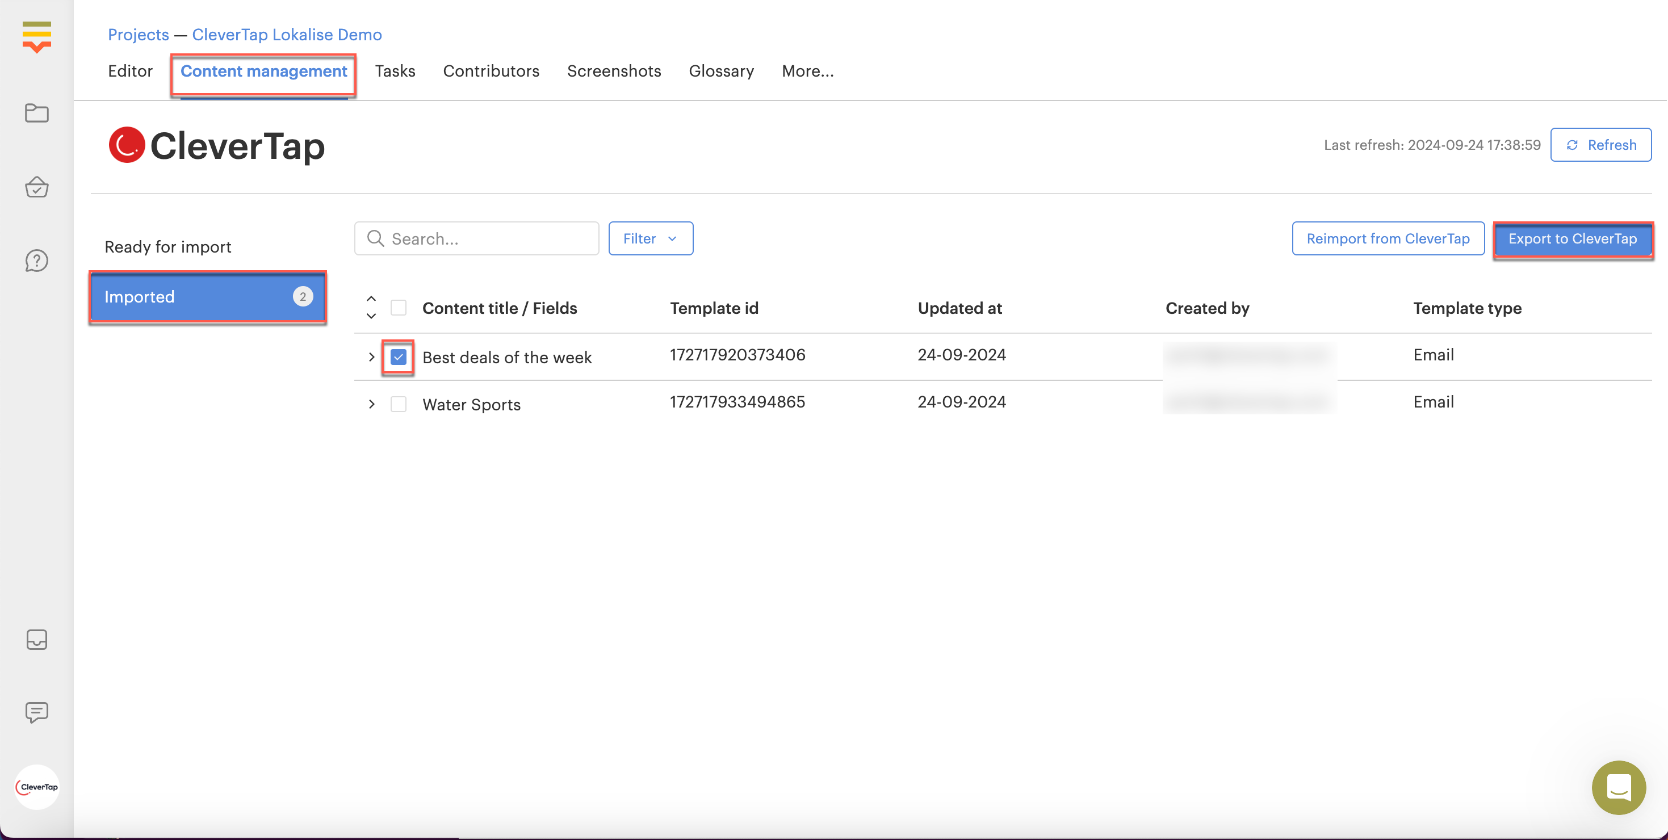Click the Lokalise logo icon
Viewport: 1668px width, 840px height.
click(36, 36)
